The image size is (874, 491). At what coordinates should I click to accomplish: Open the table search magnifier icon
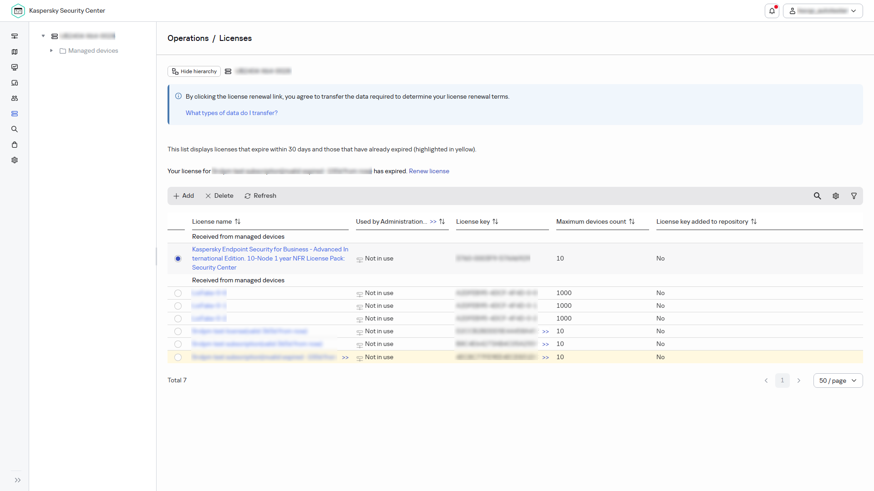tap(818, 196)
